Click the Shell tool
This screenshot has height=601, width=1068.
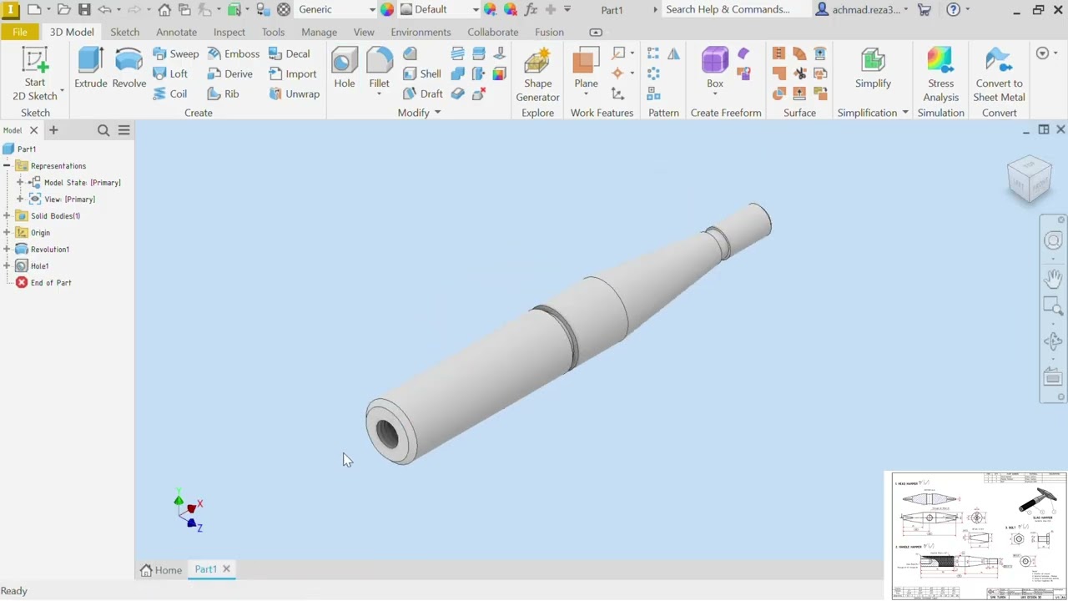tap(422, 73)
